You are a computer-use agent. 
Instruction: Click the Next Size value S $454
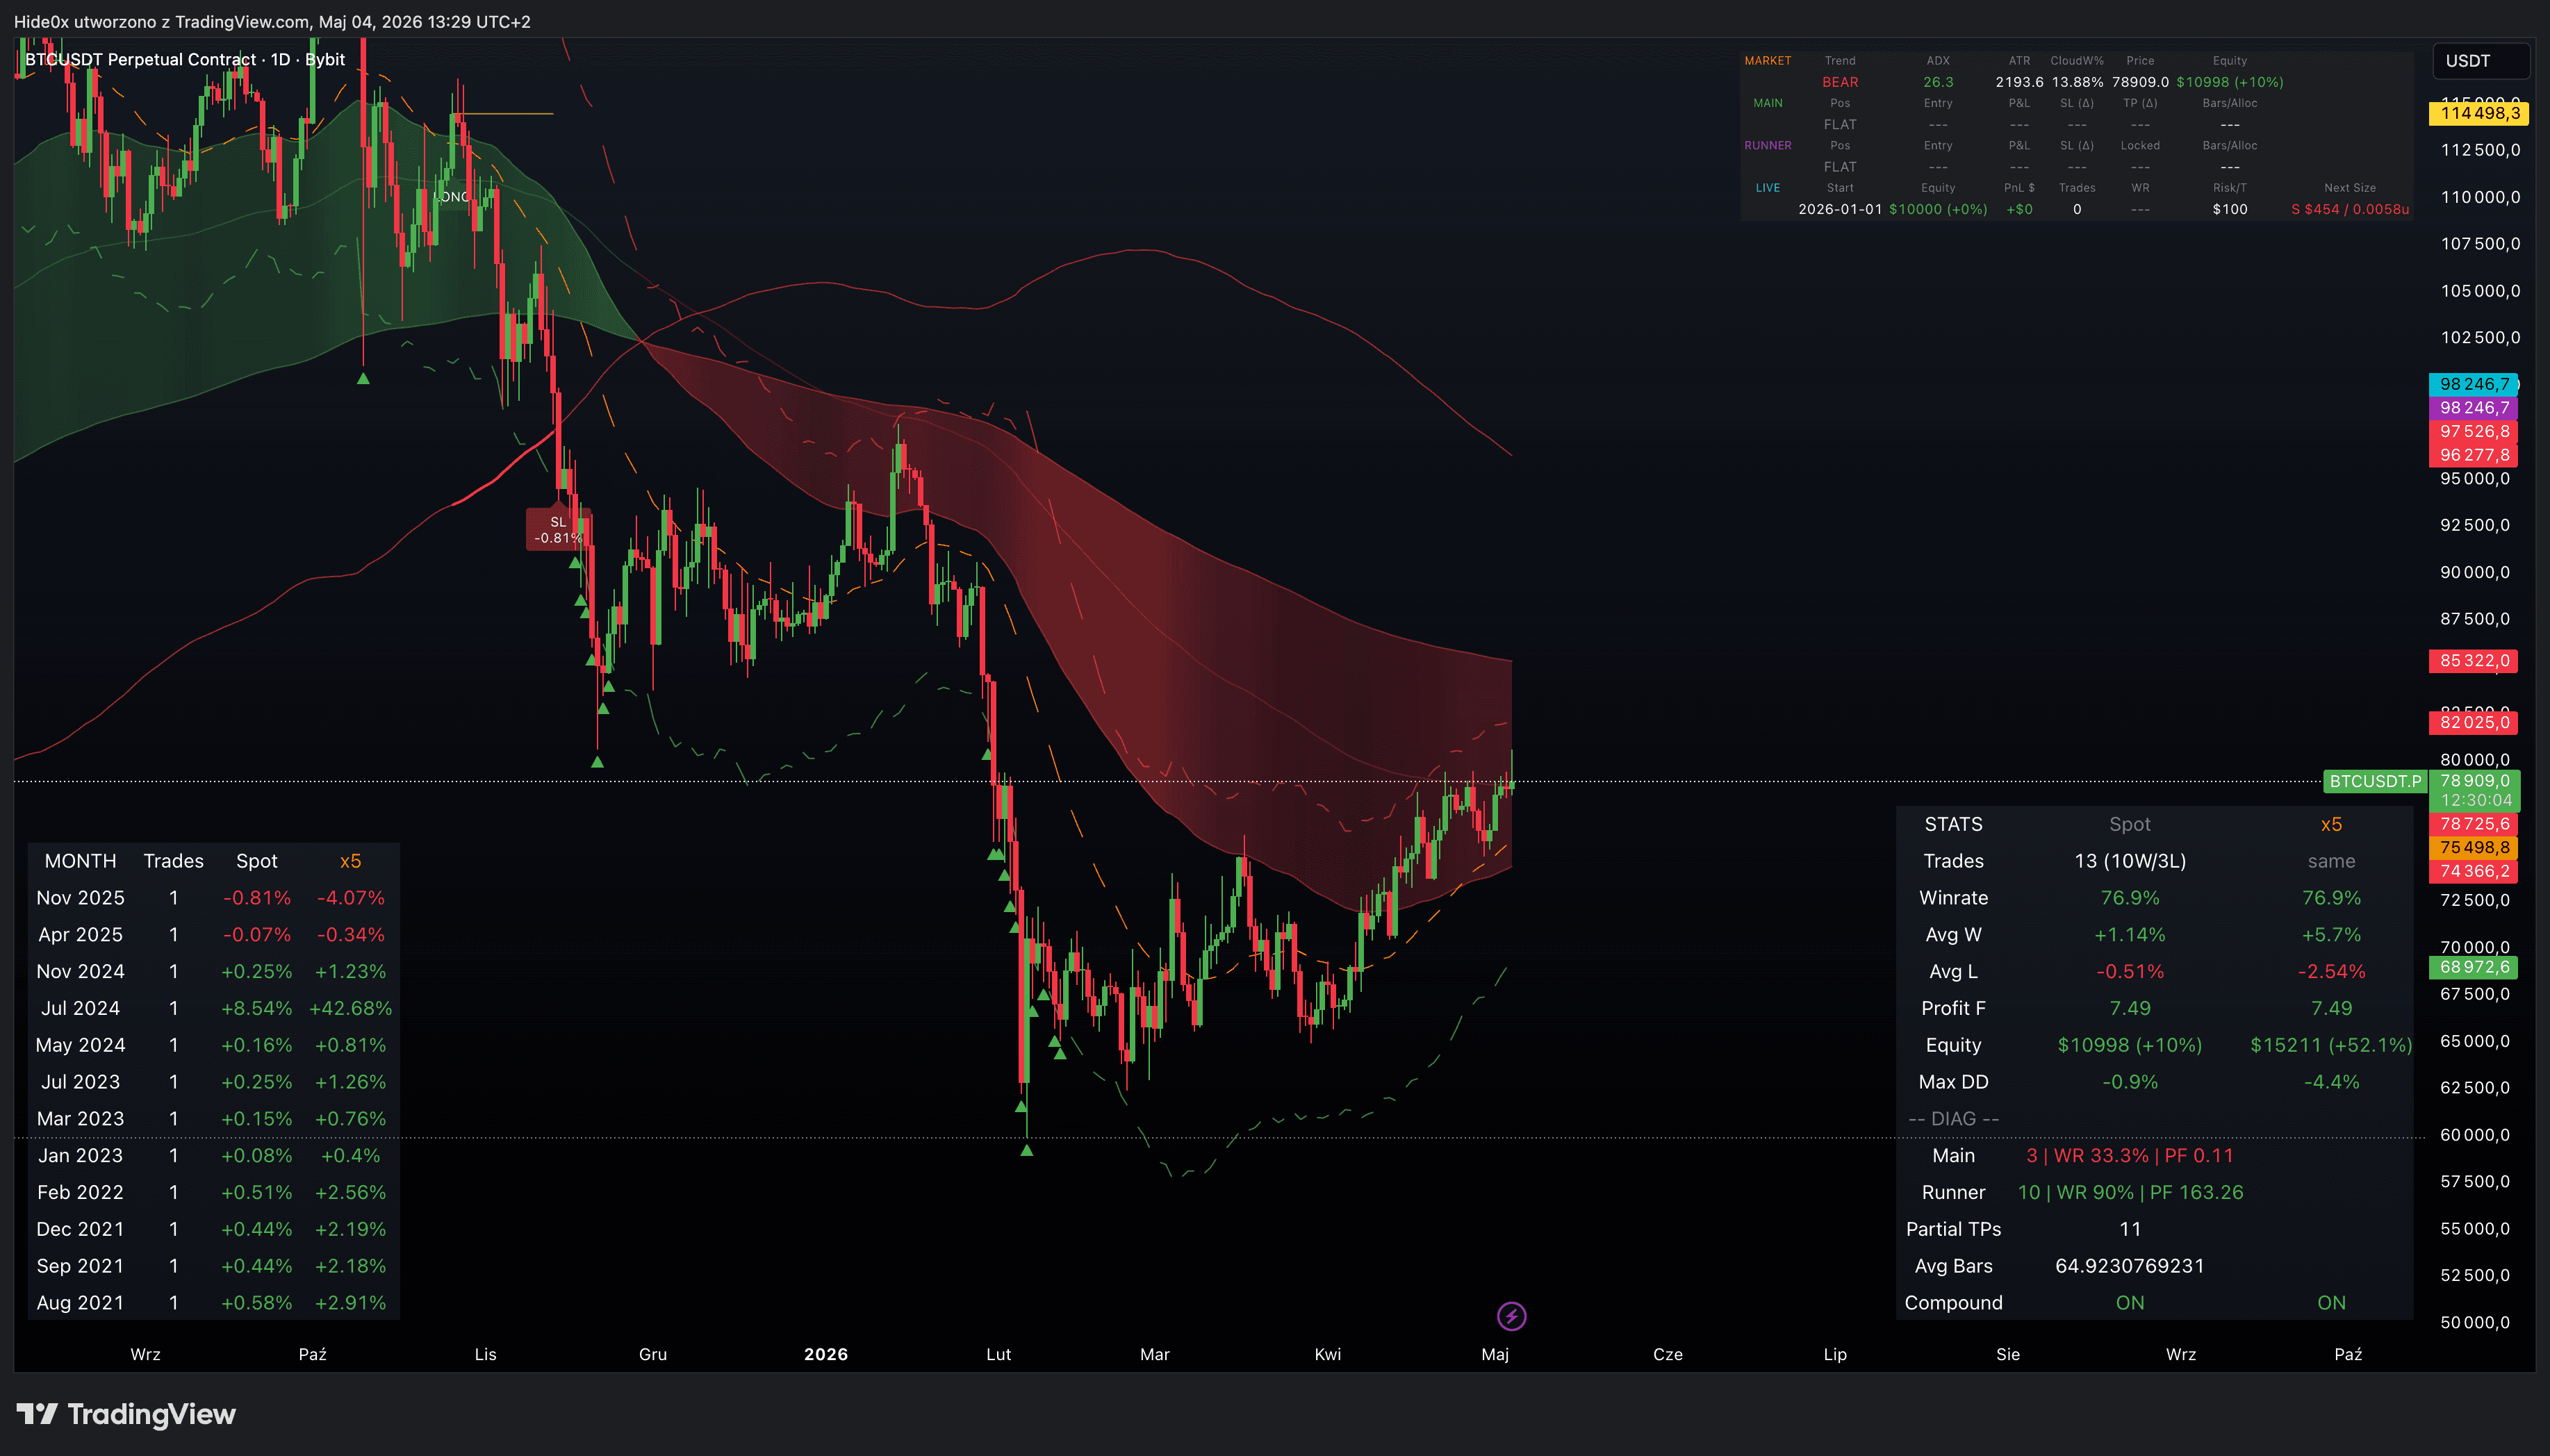tap(2349, 209)
